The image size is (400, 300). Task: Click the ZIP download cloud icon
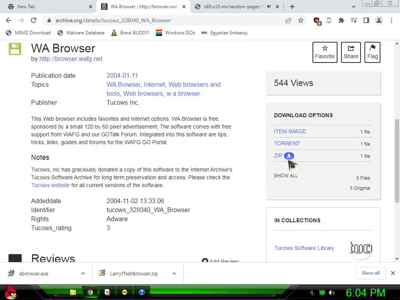[x=289, y=155]
